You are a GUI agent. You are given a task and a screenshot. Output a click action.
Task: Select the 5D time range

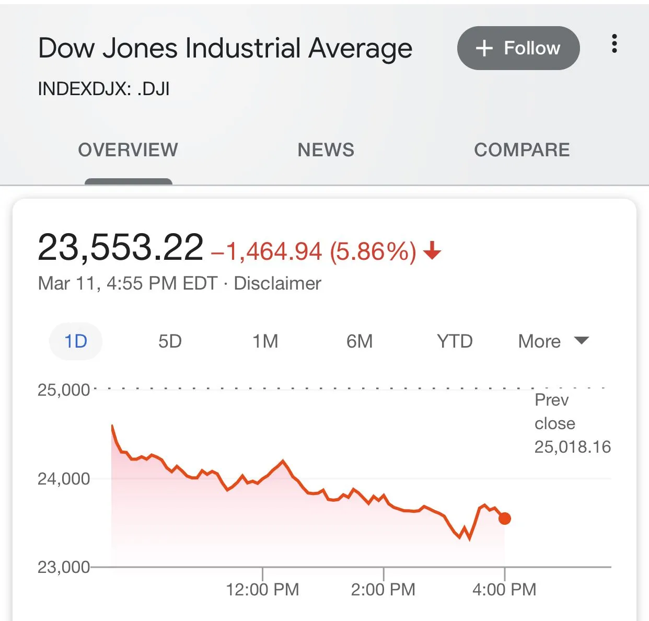[170, 341]
